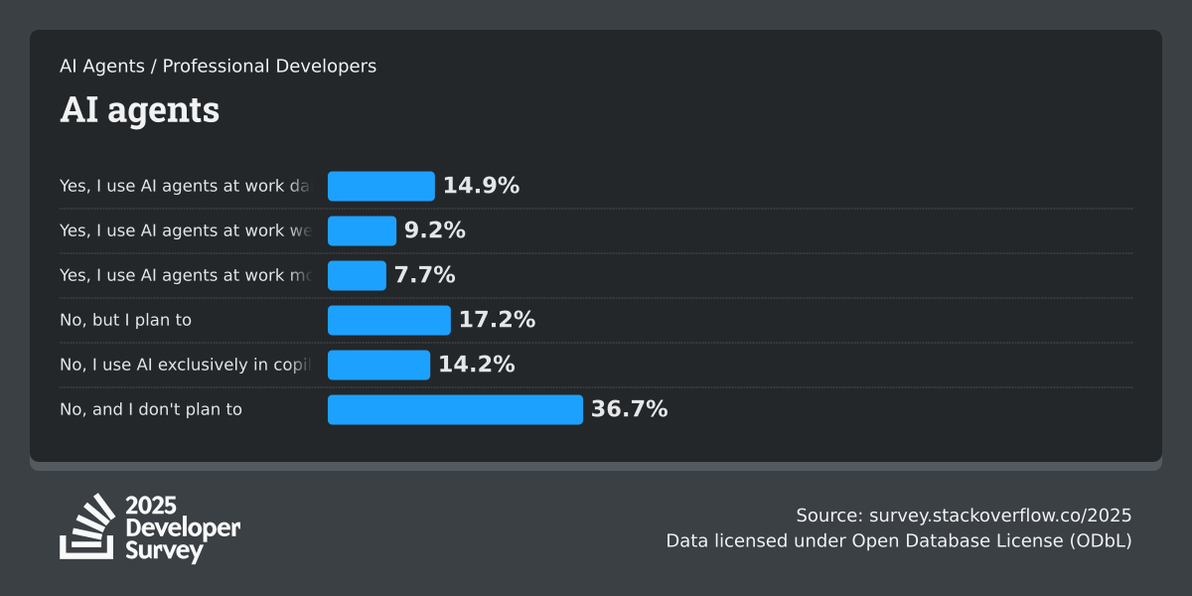
Task: Open the survey.stackoverflow.co/2025 source link
Action: coord(999,516)
